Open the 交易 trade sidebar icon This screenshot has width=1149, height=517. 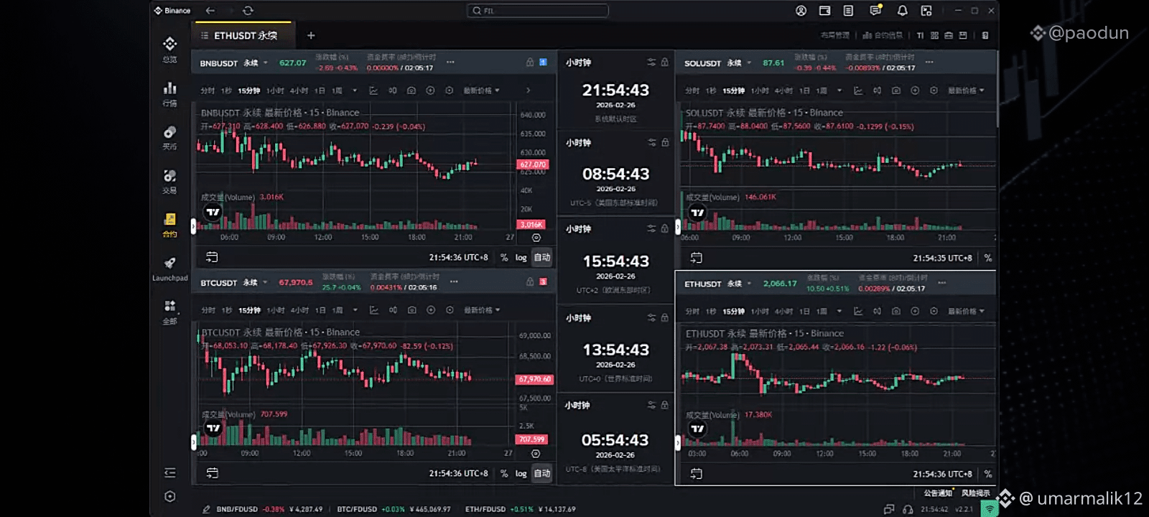(x=169, y=176)
